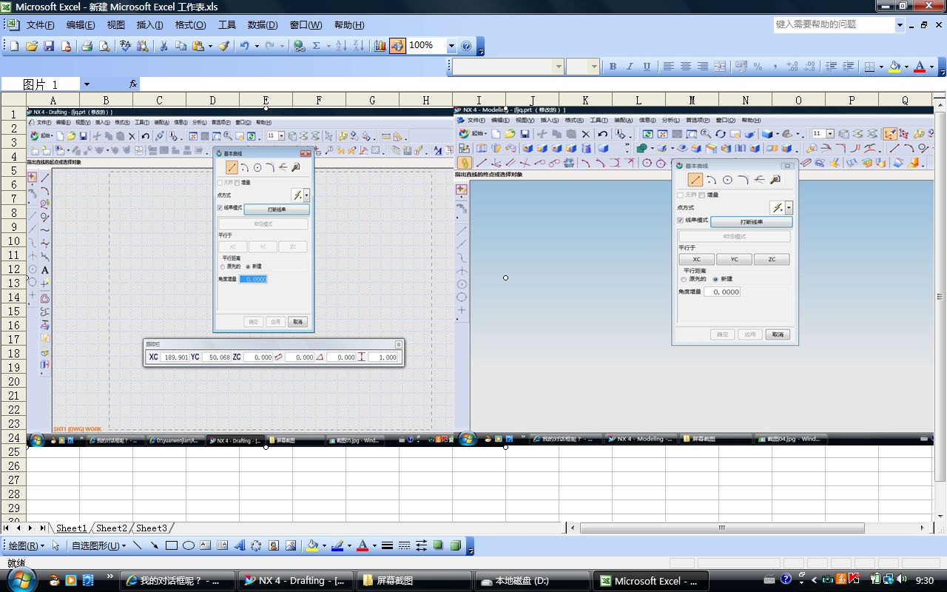Select the Rectangle shape tool
Screen dimensions: 947x592
(x=171, y=546)
